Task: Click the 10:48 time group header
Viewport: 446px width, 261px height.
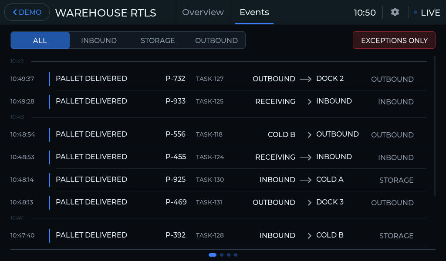Action: (17, 117)
